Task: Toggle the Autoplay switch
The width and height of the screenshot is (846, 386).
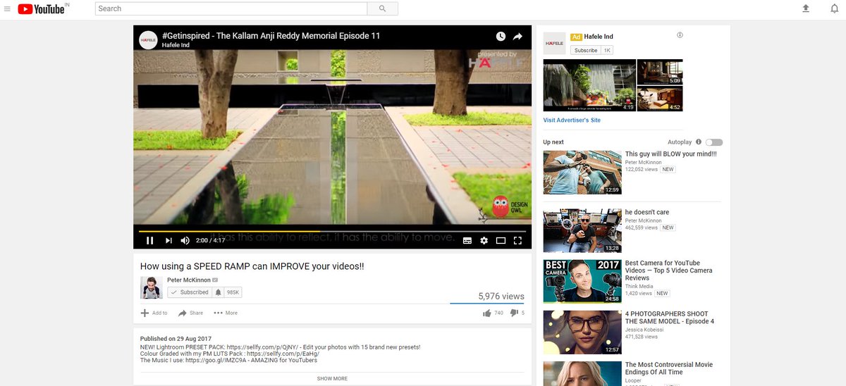Action: pos(713,142)
